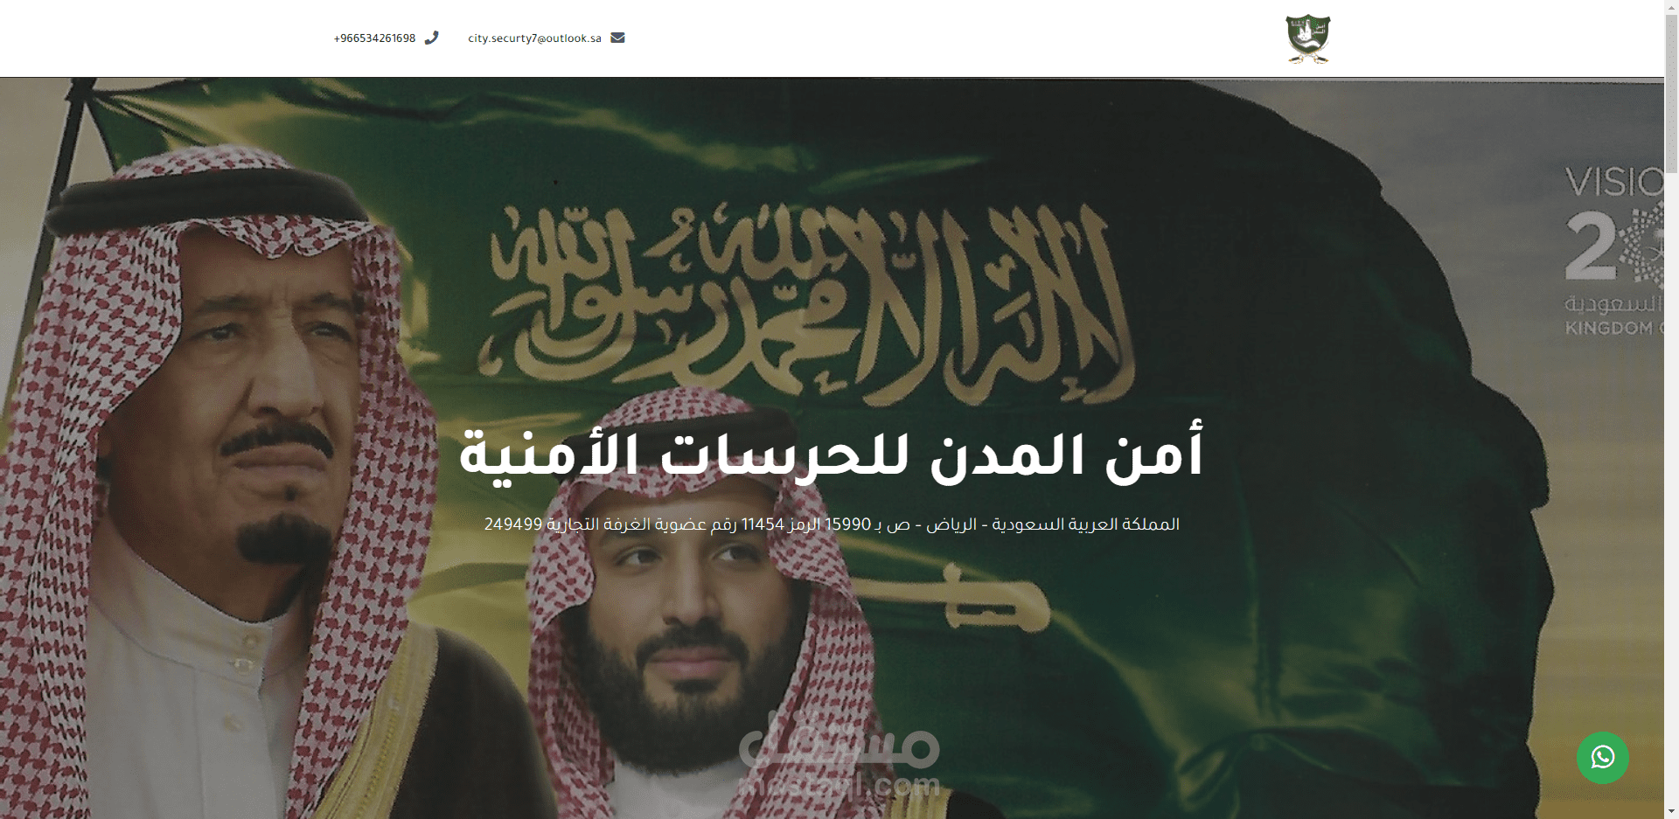Image resolution: width=1679 pixels, height=819 pixels.
Task: Click the Vision 2030 logo on banner
Action: click(1613, 251)
